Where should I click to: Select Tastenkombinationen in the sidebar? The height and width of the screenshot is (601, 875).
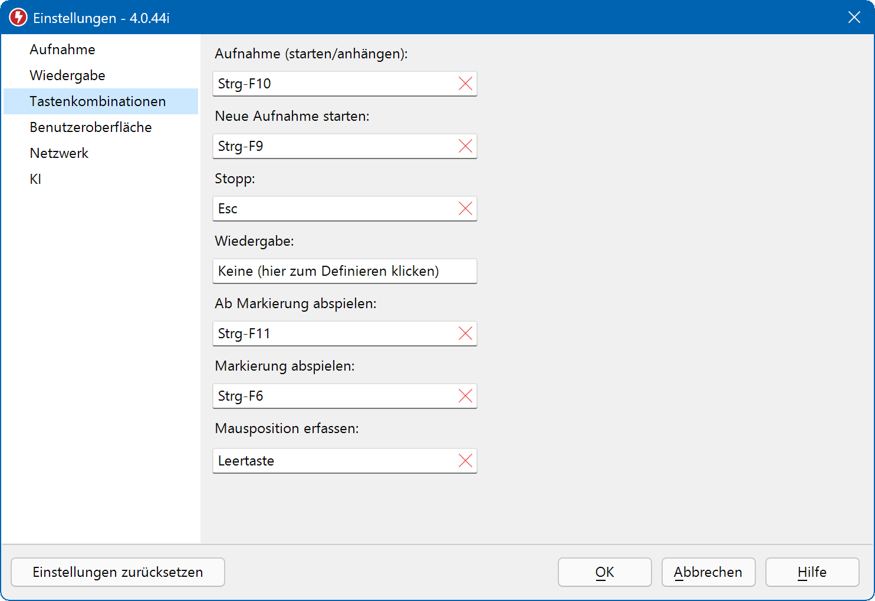point(98,101)
